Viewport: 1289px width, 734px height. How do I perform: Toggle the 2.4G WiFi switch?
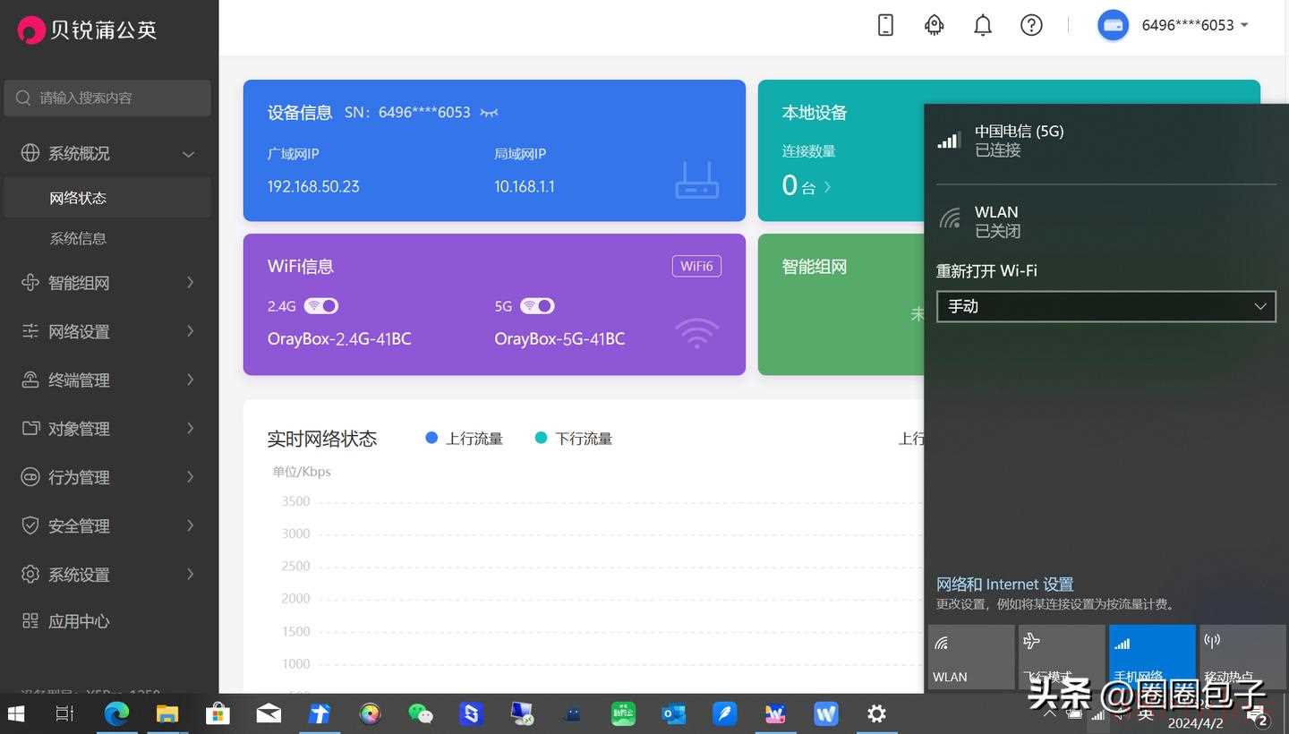[x=321, y=306]
